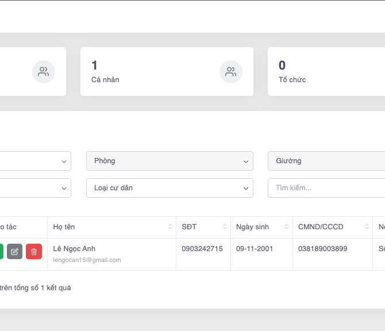This screenshot has width=385, height=331.
Task: Click the users icon in Cá nhân card
Action: 231,72
